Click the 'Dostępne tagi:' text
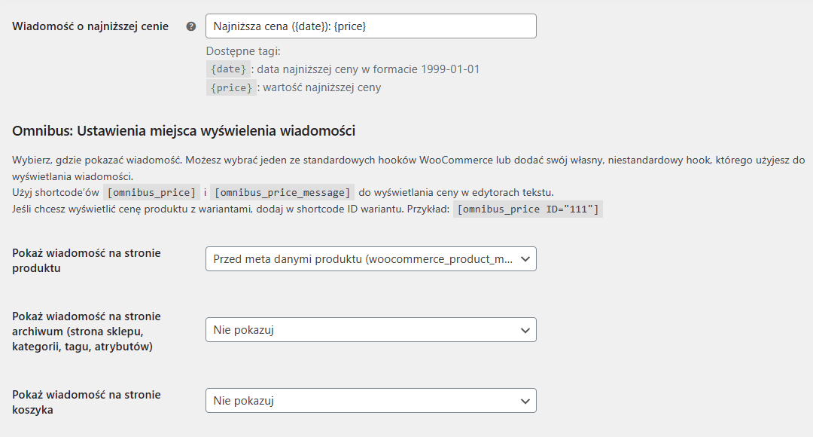The image size is (813, 437). (243, 51)
